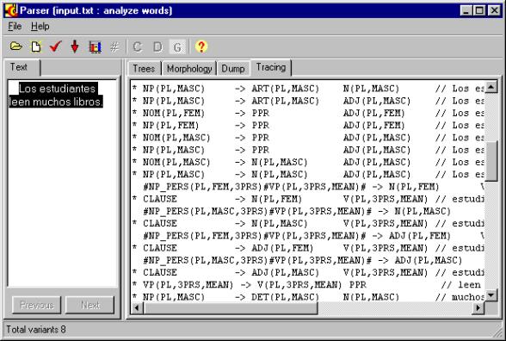Toggle the G toolbar button
The height and width of the screenshot is (341, 506).
(177, 47)
